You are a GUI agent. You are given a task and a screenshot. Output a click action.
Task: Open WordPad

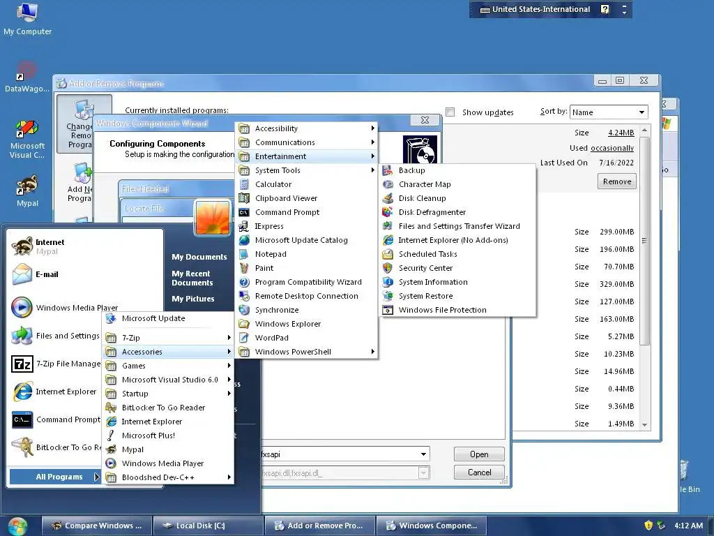coord(307,338)
